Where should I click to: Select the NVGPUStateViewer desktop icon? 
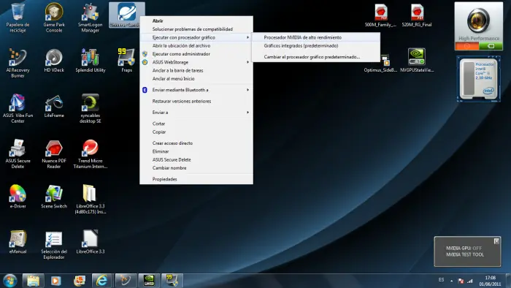point(417,61)
